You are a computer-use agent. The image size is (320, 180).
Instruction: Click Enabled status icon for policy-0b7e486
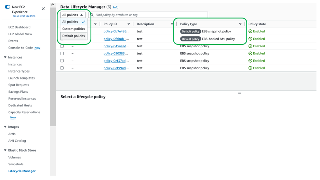coord(250,31)
